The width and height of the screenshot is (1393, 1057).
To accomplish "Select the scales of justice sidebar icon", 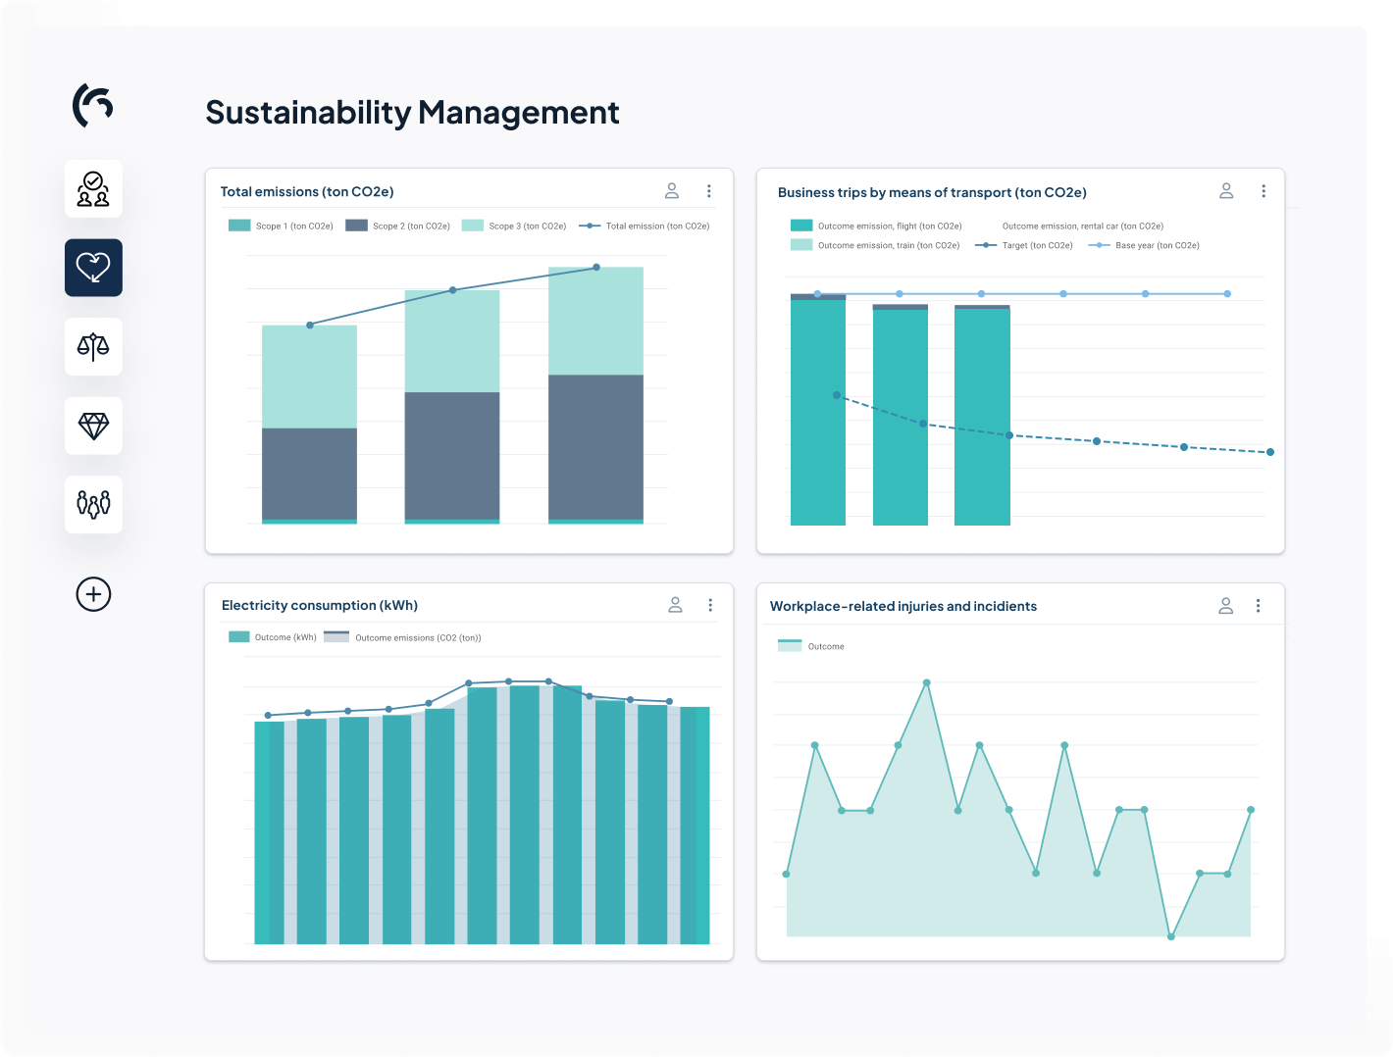I will click(93, 346).
